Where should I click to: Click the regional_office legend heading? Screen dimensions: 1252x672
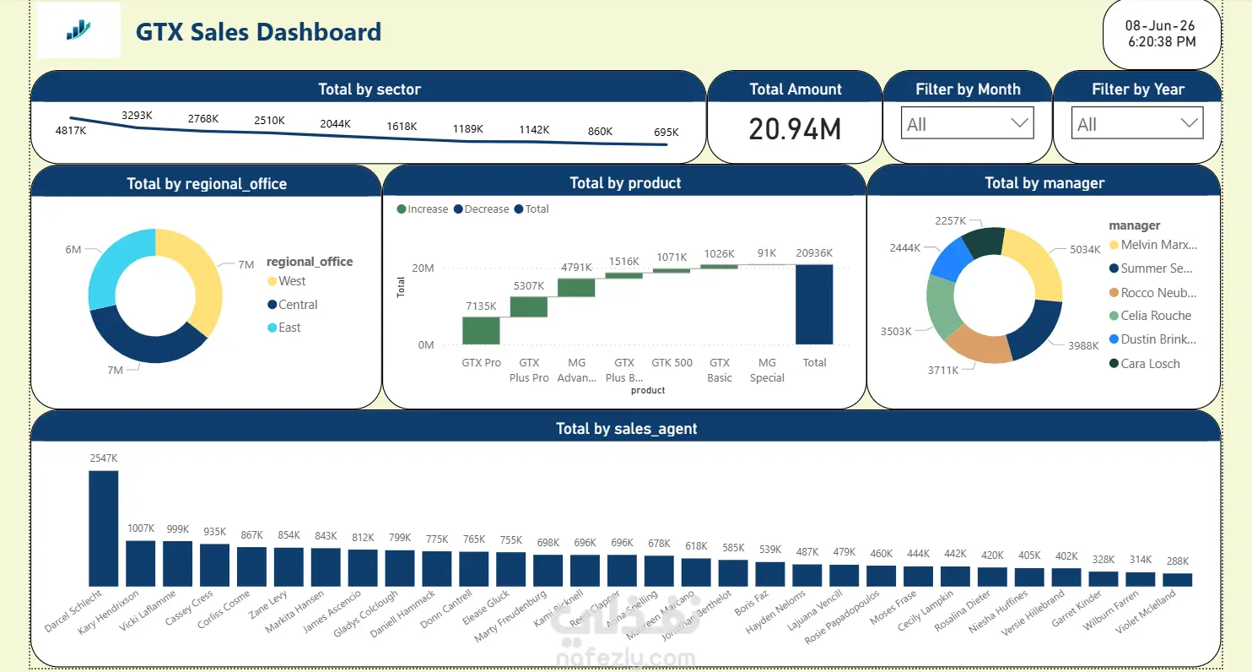coord(310,262)
